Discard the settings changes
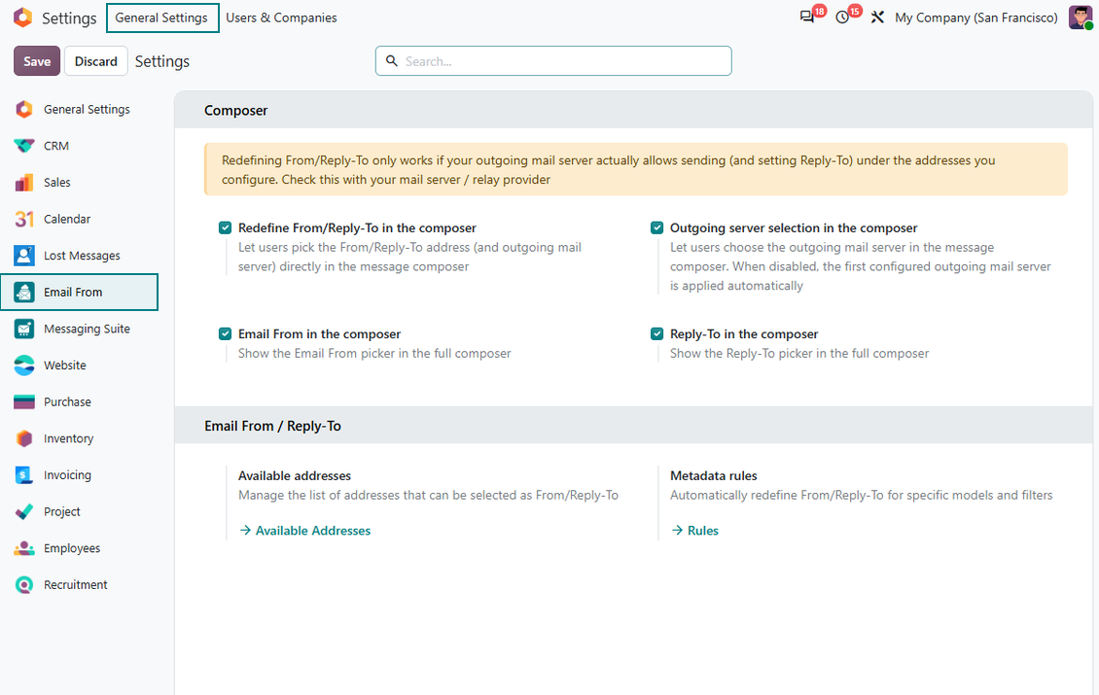The image size is (1099, 695). [96, 61]
